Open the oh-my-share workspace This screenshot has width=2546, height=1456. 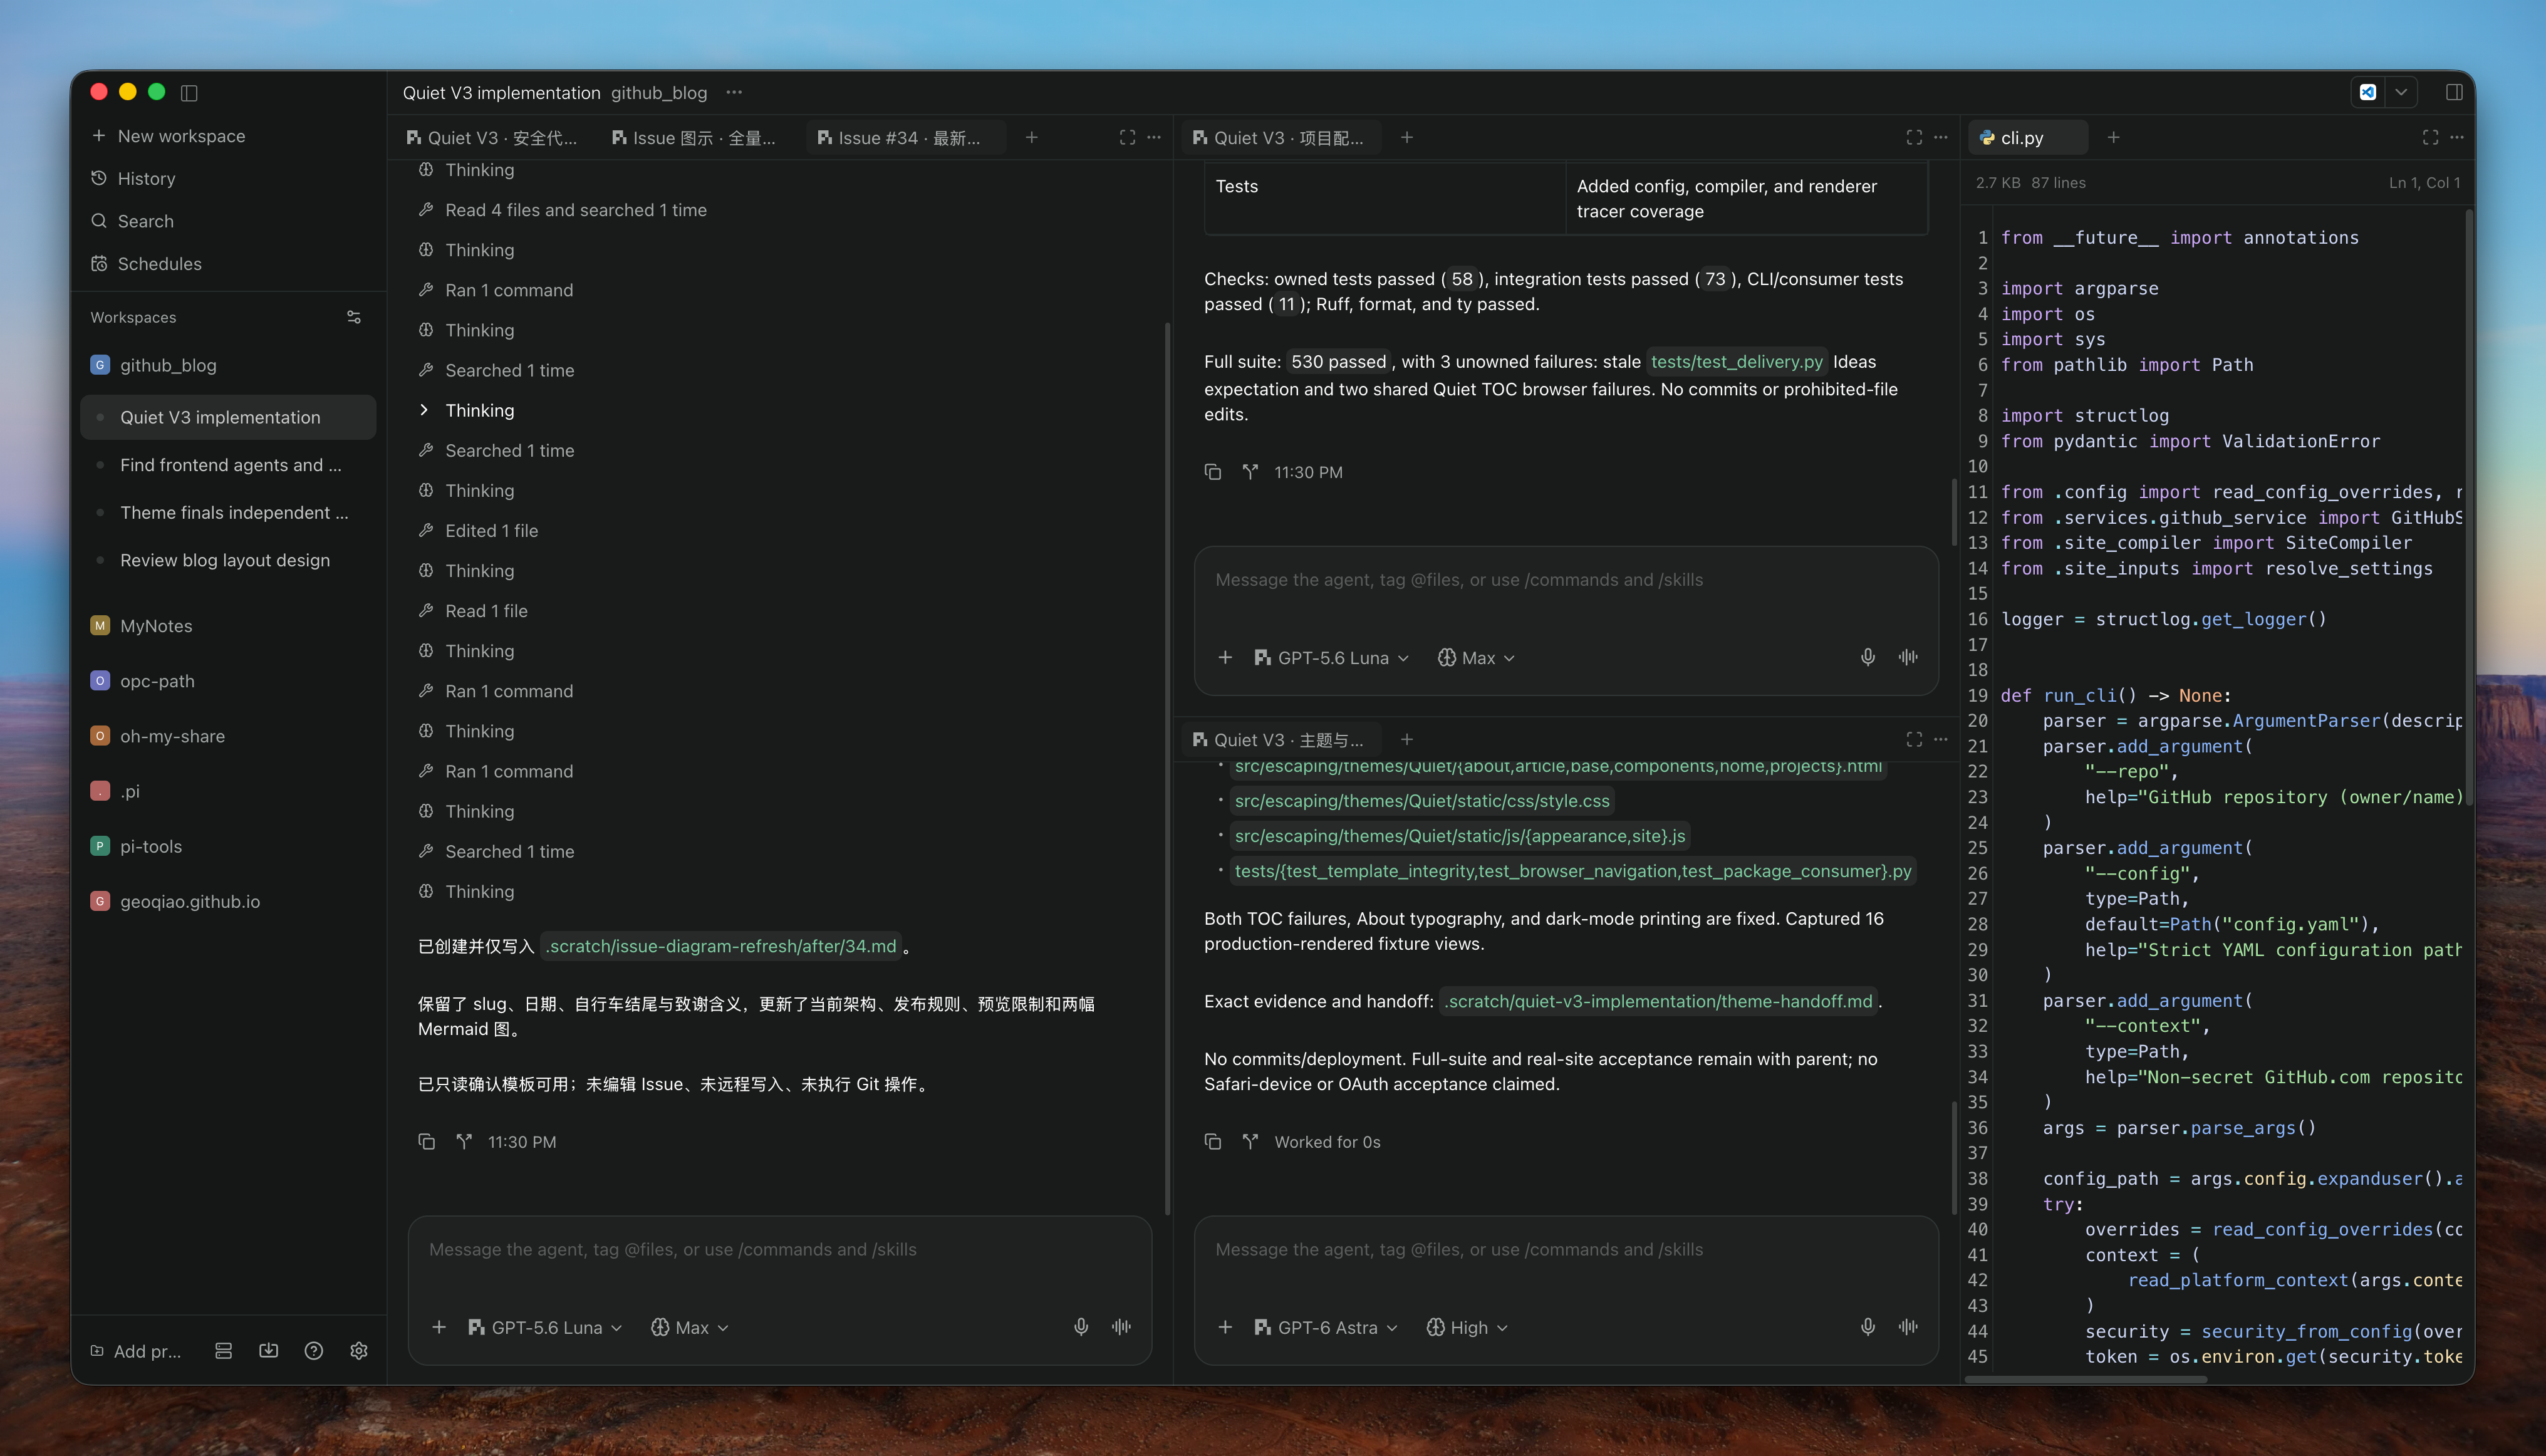pyautogui.click(x=228, y=735)
